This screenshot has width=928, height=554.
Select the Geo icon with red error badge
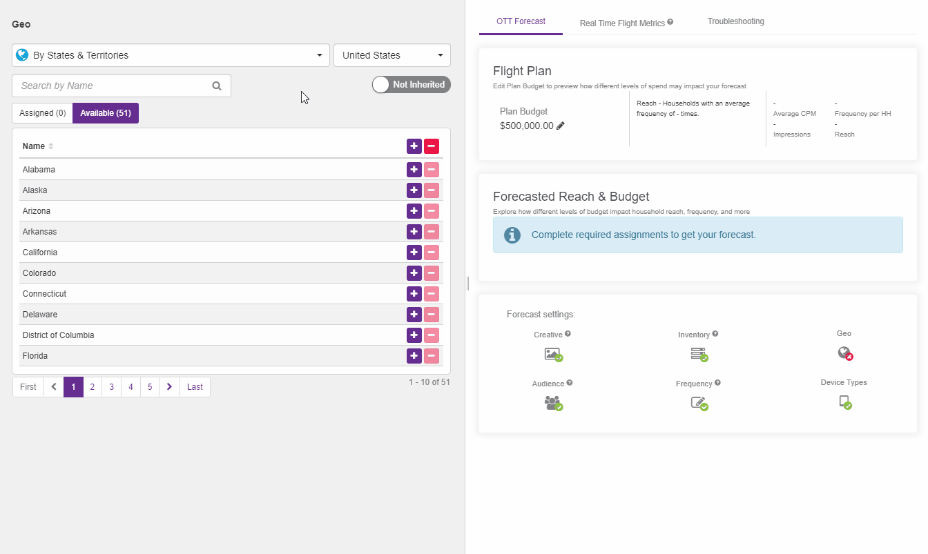point(844,353)
